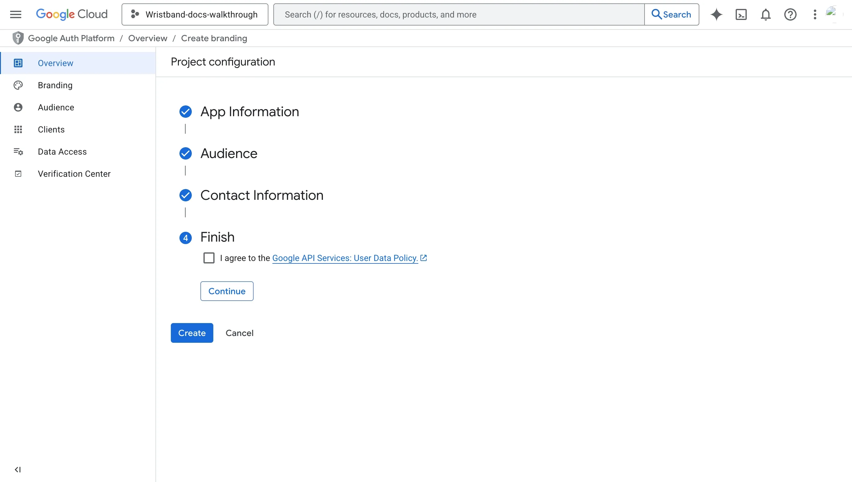Open Clients in the sidebar
Screen dimensions: 852x482
pyautogui.click(x=78, y=129)
